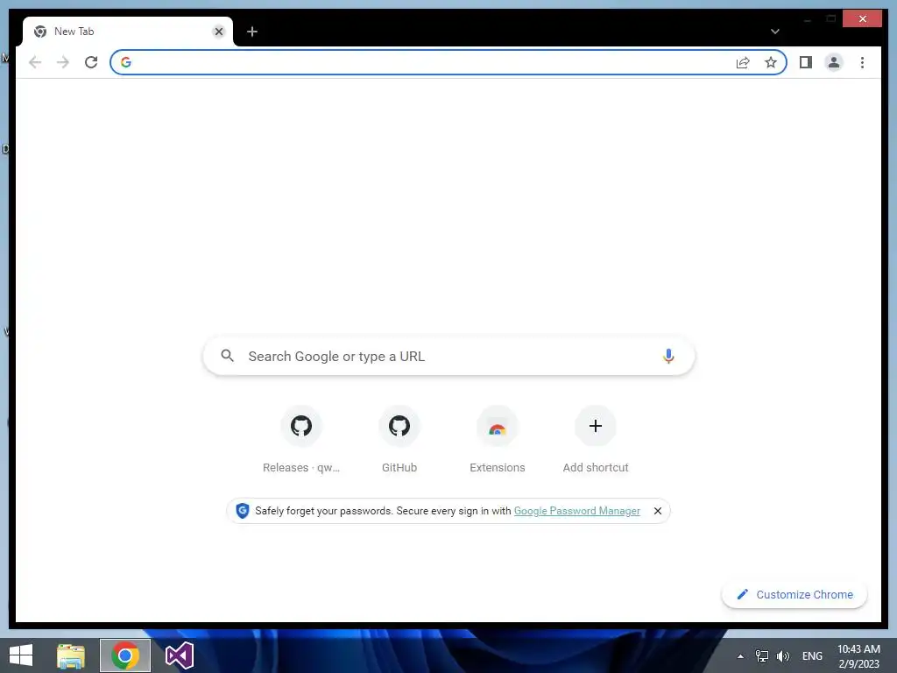This screenshot has width=897, height=673.
Task: Open Google Password Manager link
Action: coord(576,511)
